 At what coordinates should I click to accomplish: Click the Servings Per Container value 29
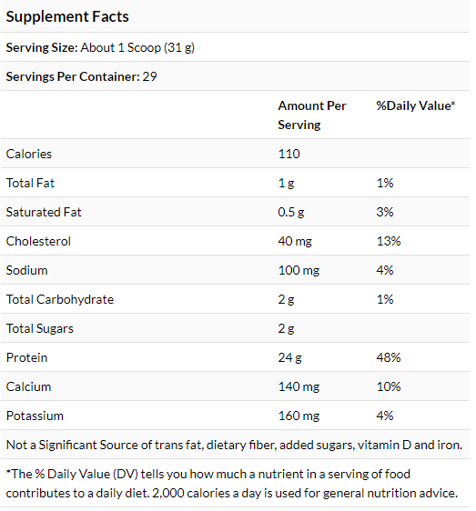click(149, 76)
